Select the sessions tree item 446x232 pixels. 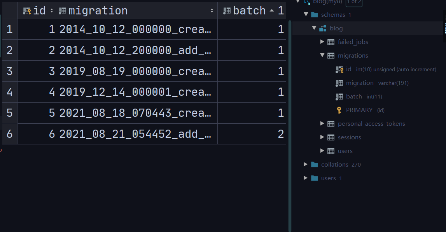(349, 137)
